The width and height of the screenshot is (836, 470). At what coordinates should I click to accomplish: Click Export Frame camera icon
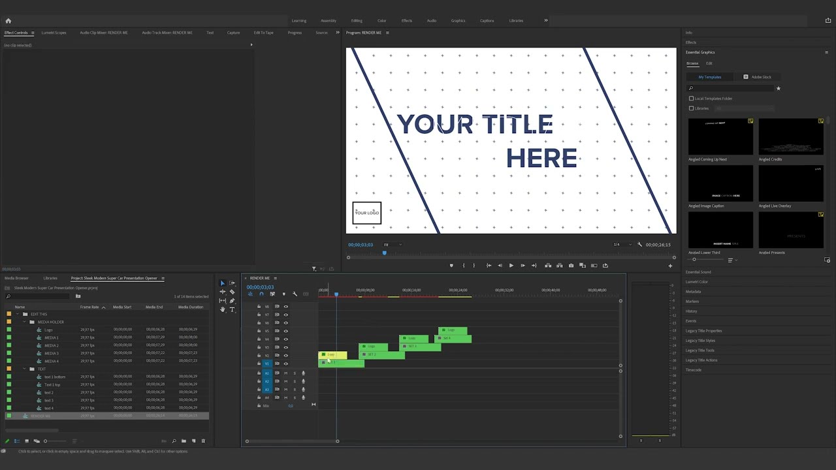tap(571, 266)
